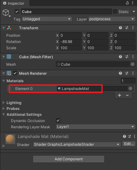Toggle the Cube object active checkbox

[17, 12]
